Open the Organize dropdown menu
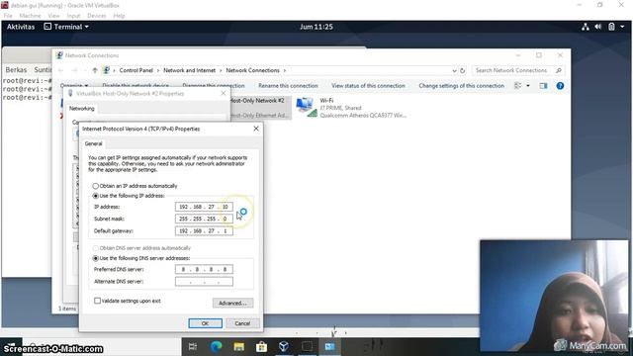The image size is (633, 356). pos(74,86)
